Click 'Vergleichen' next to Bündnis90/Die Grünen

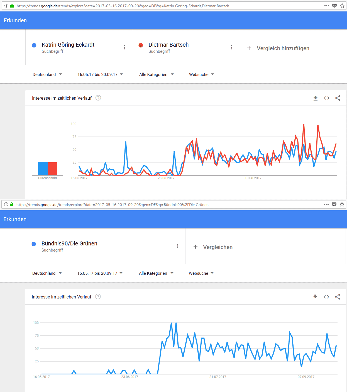[x=213, y=247]
